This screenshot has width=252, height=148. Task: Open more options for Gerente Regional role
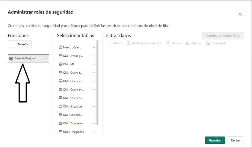46,58
